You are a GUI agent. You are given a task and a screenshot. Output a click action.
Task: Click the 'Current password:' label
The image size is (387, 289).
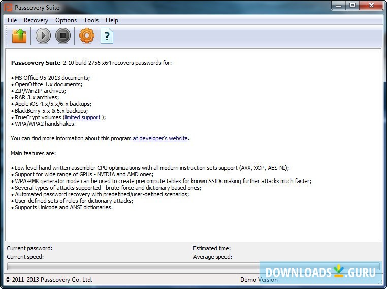point(29,248)
